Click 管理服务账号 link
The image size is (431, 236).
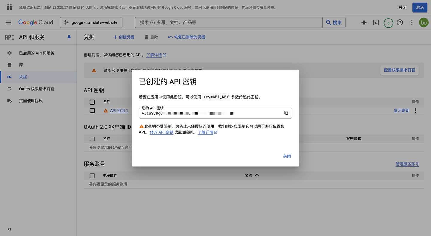[x=407, y=164]
